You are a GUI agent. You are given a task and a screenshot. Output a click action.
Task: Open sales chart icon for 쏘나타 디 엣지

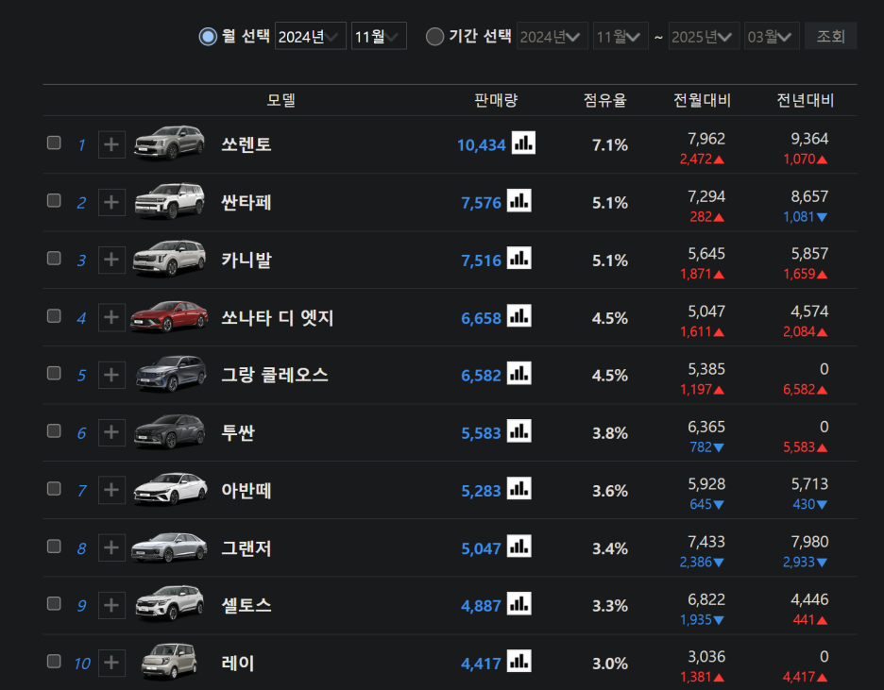[x=518, y=316]
